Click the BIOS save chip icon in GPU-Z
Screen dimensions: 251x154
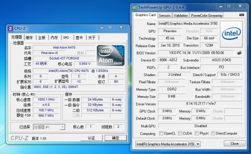[240, 53]
